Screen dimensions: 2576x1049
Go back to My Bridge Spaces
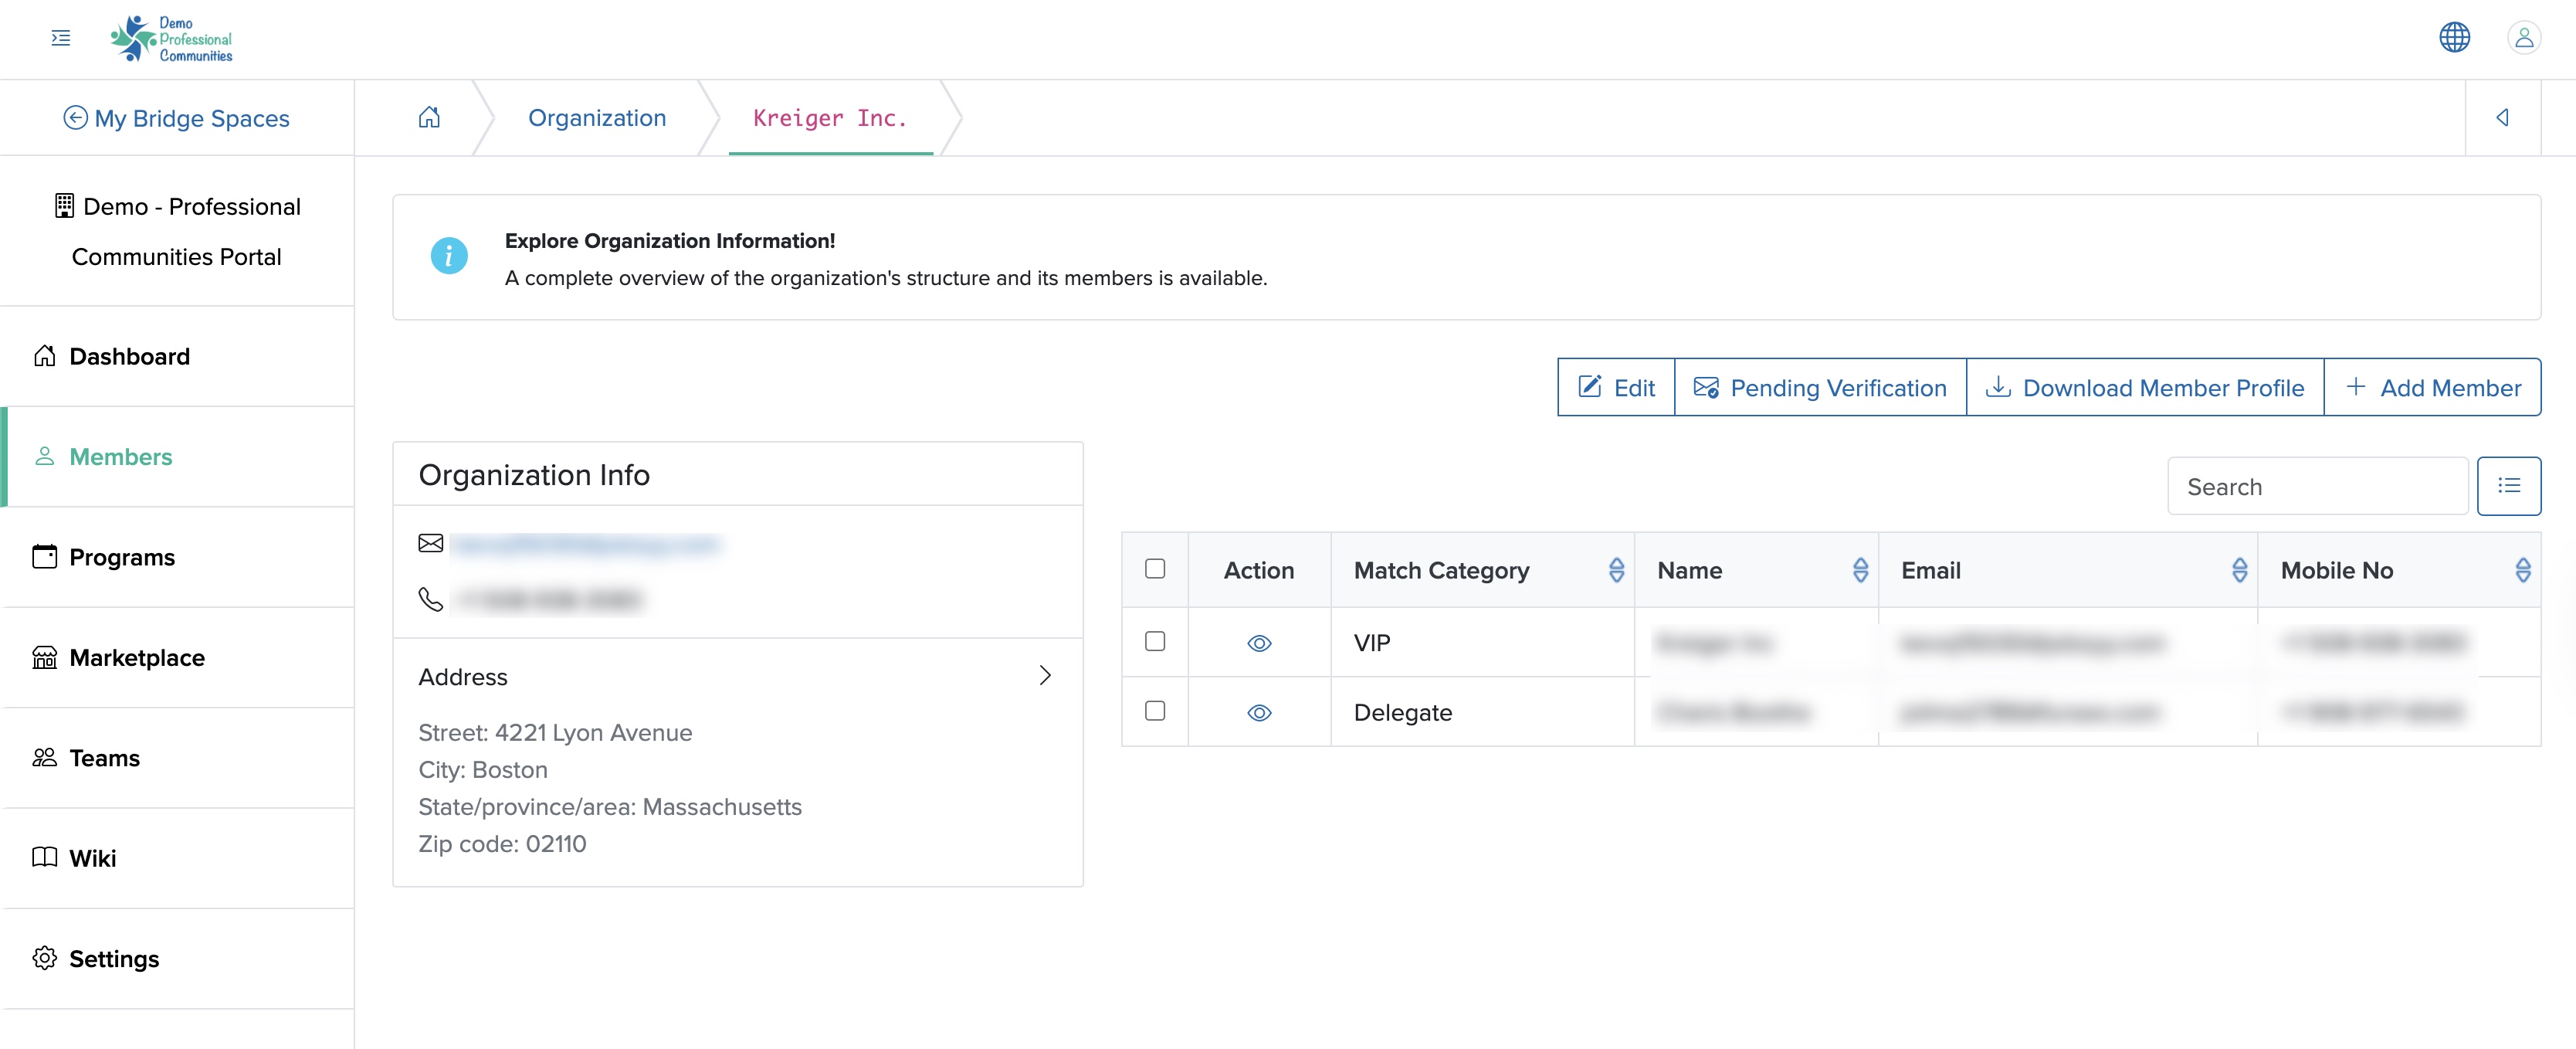point(177,118)
